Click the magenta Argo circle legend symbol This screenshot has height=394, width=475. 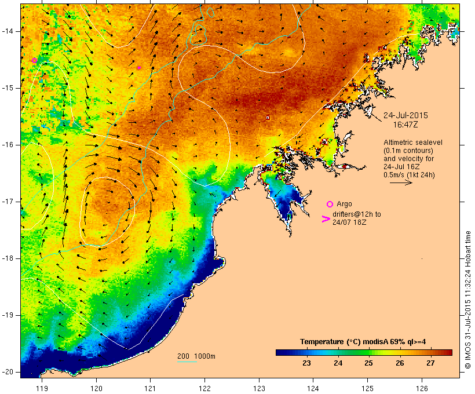330,205
